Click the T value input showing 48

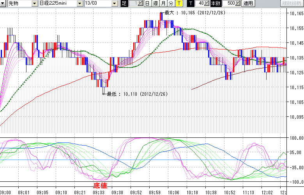pyautogui.click(x=200, y=4)
